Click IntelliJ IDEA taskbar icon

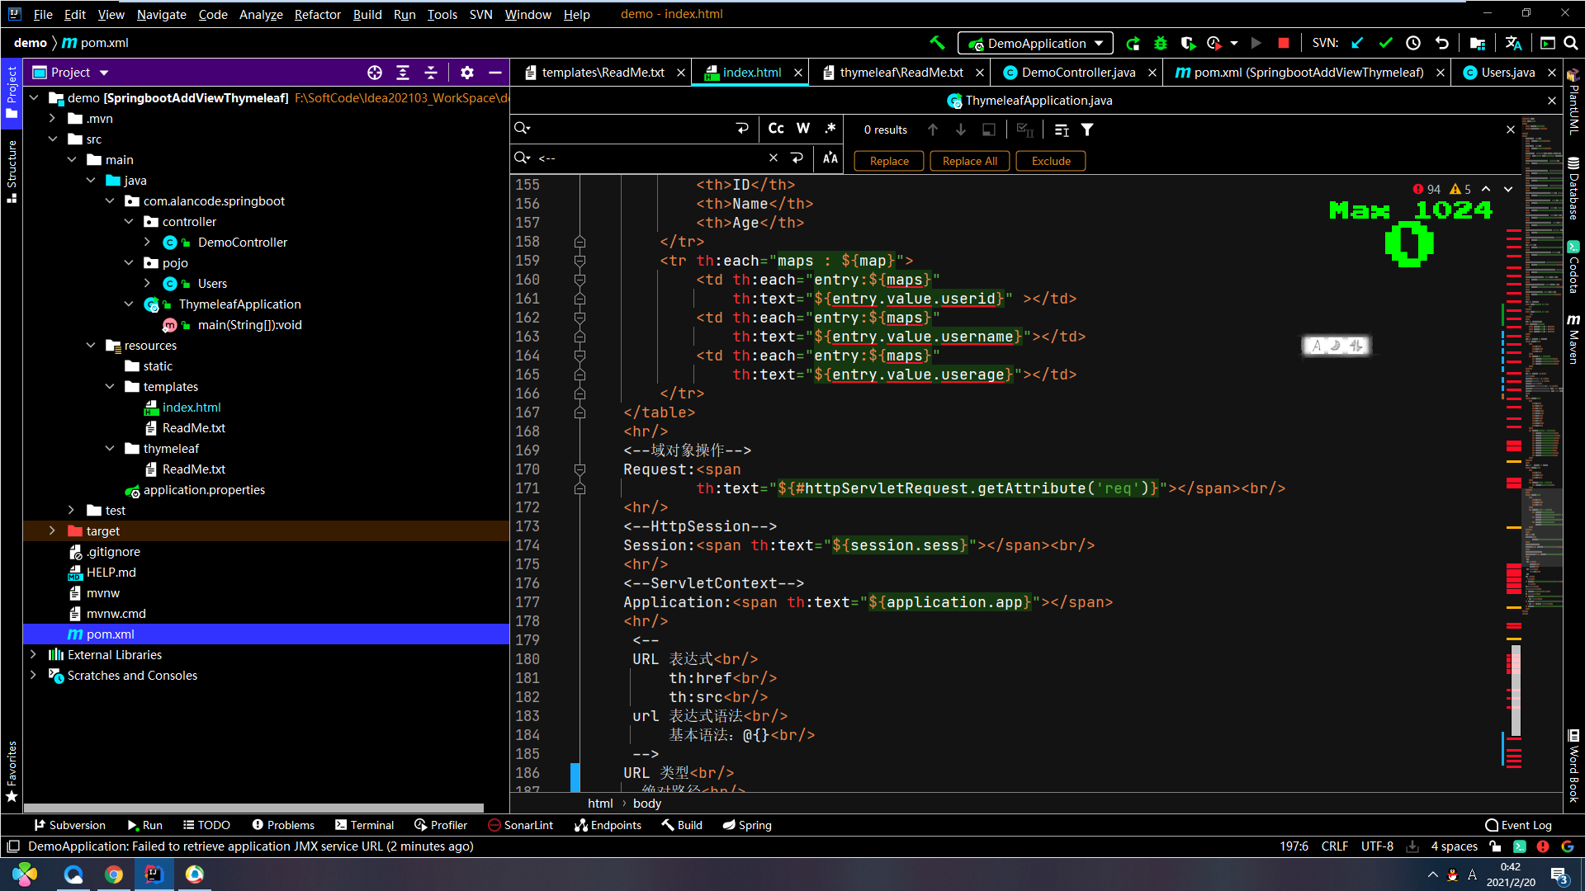point(154,874)
